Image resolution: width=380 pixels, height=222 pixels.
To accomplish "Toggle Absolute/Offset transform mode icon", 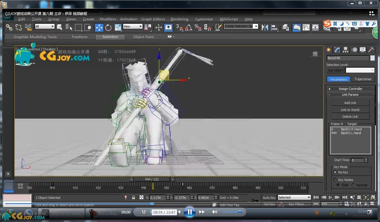I will 142,198.
